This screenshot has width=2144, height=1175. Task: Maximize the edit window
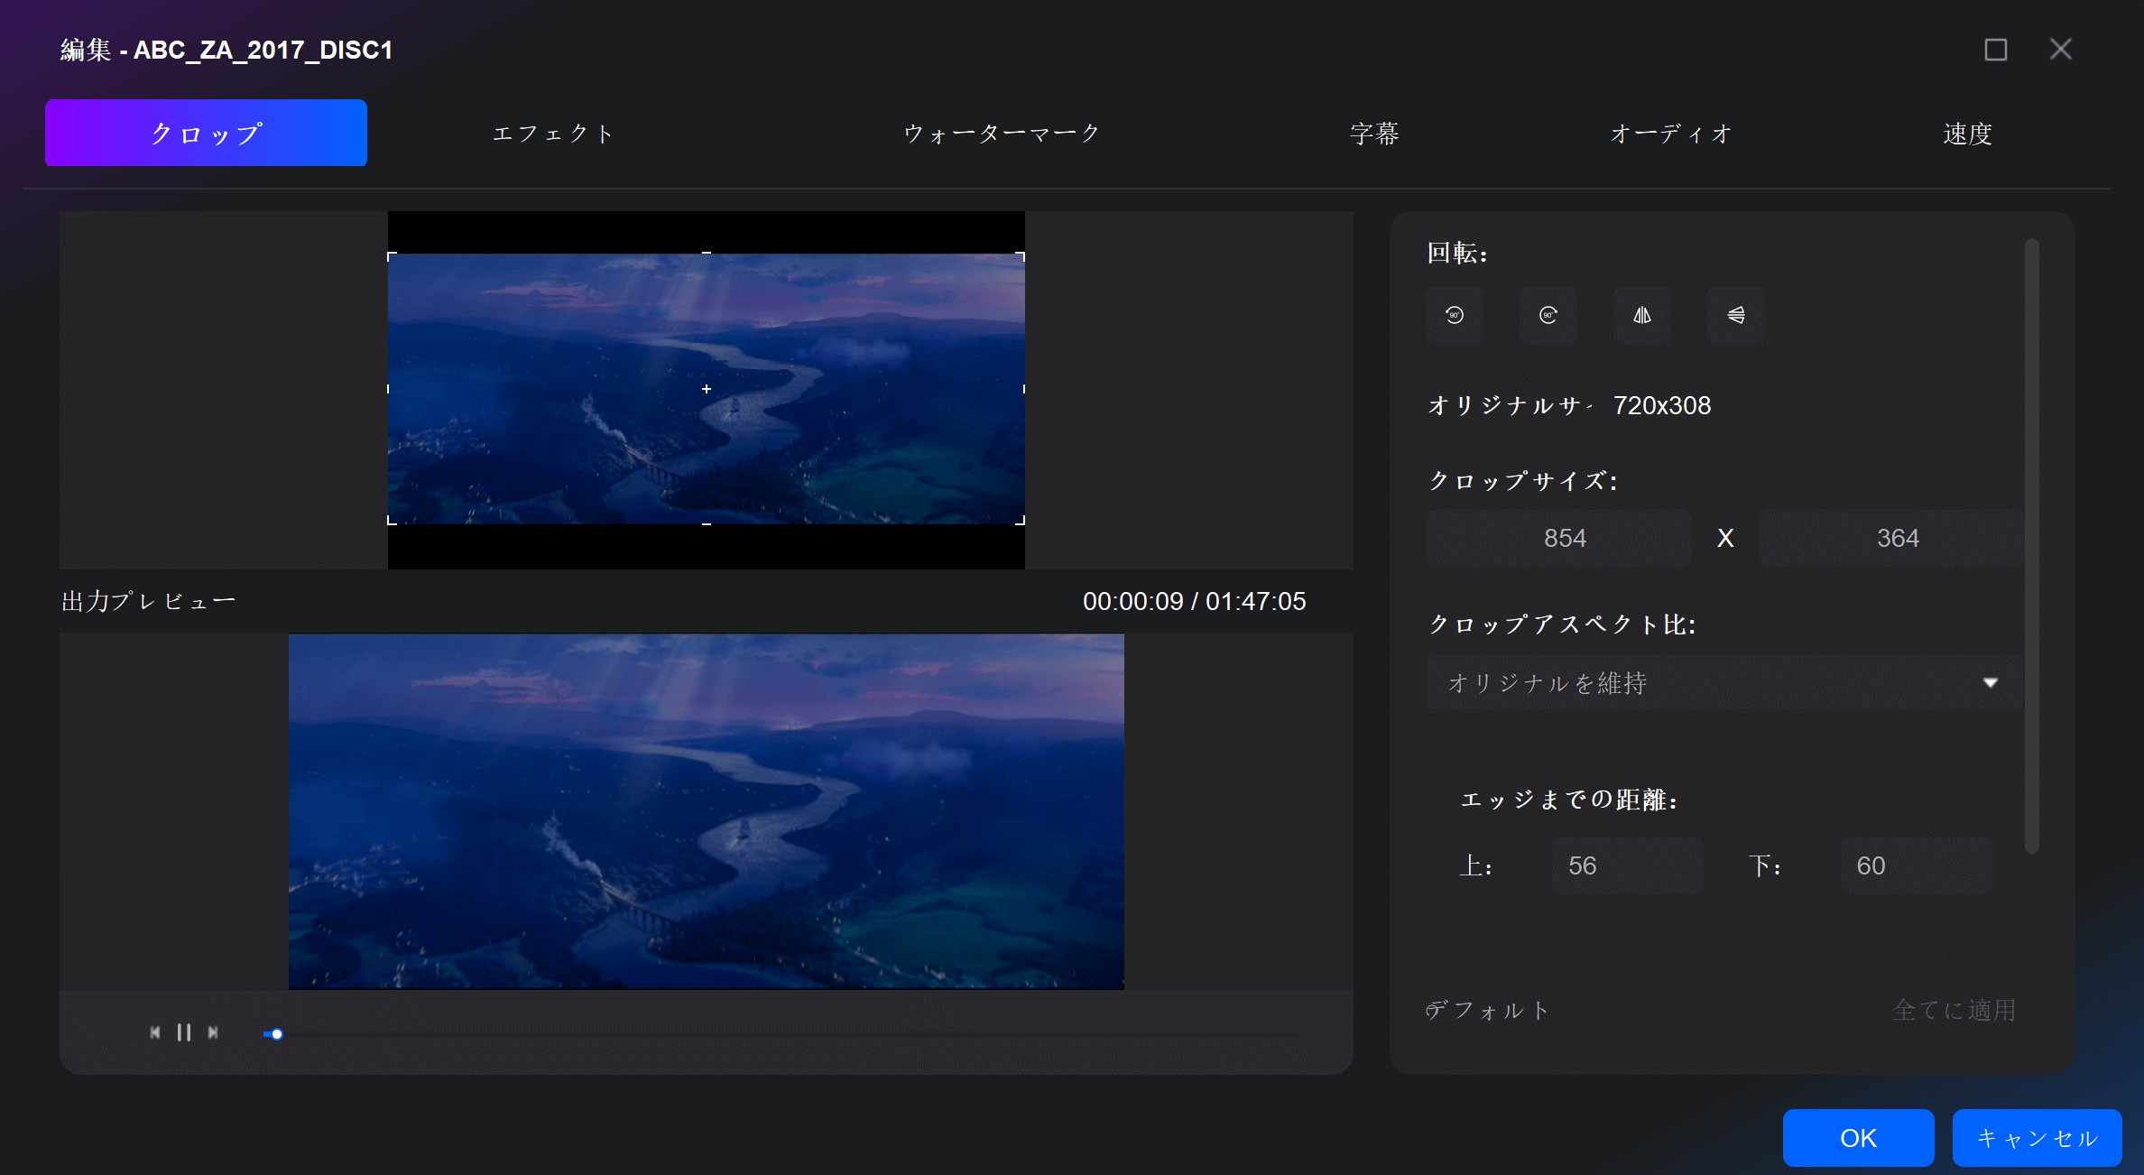coord(1995,50)
